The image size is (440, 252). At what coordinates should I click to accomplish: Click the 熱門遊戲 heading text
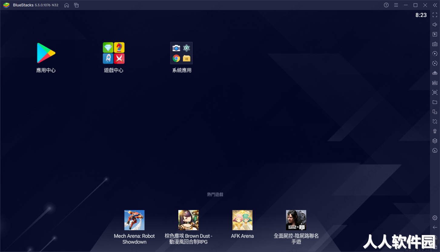[215, 194]
